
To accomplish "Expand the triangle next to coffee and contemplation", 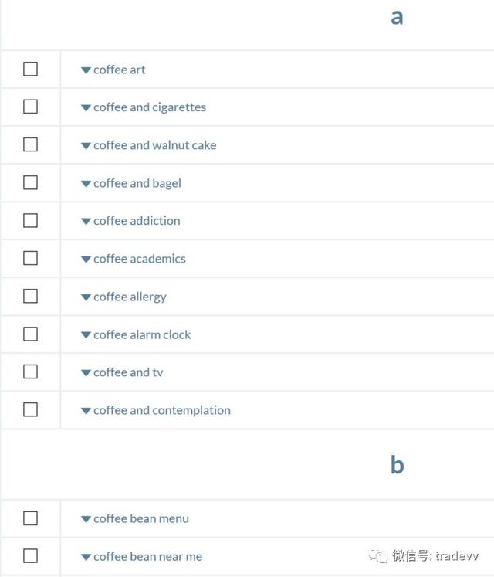I will pos(86,411).
